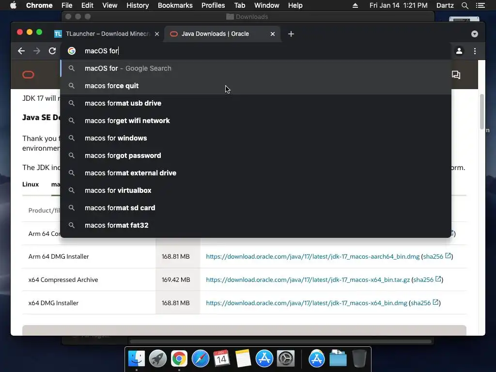The width and height of the screenshot is (496, 372).
Task: Open a new tab with plus button
Action: (x=291, y=34)
